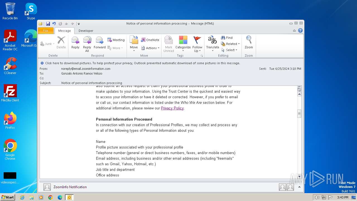The width and height of the screenshot is (357, 201).
Task: Switch to the Message tab
Action: (x=64, y=31)
